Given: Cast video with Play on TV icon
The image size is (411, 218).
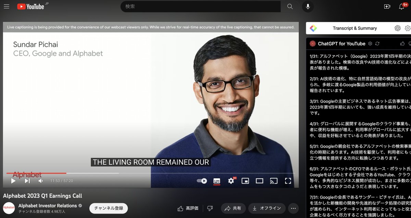Looking at the screenshot, I should (274, 181).
